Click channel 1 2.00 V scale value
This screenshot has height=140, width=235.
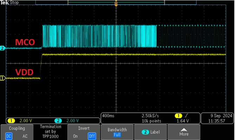[x=26, y=121]
